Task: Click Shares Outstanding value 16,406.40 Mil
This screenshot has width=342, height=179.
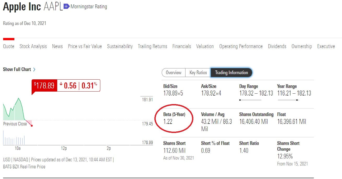Action: pyautogui.click(x=254, y=122)
